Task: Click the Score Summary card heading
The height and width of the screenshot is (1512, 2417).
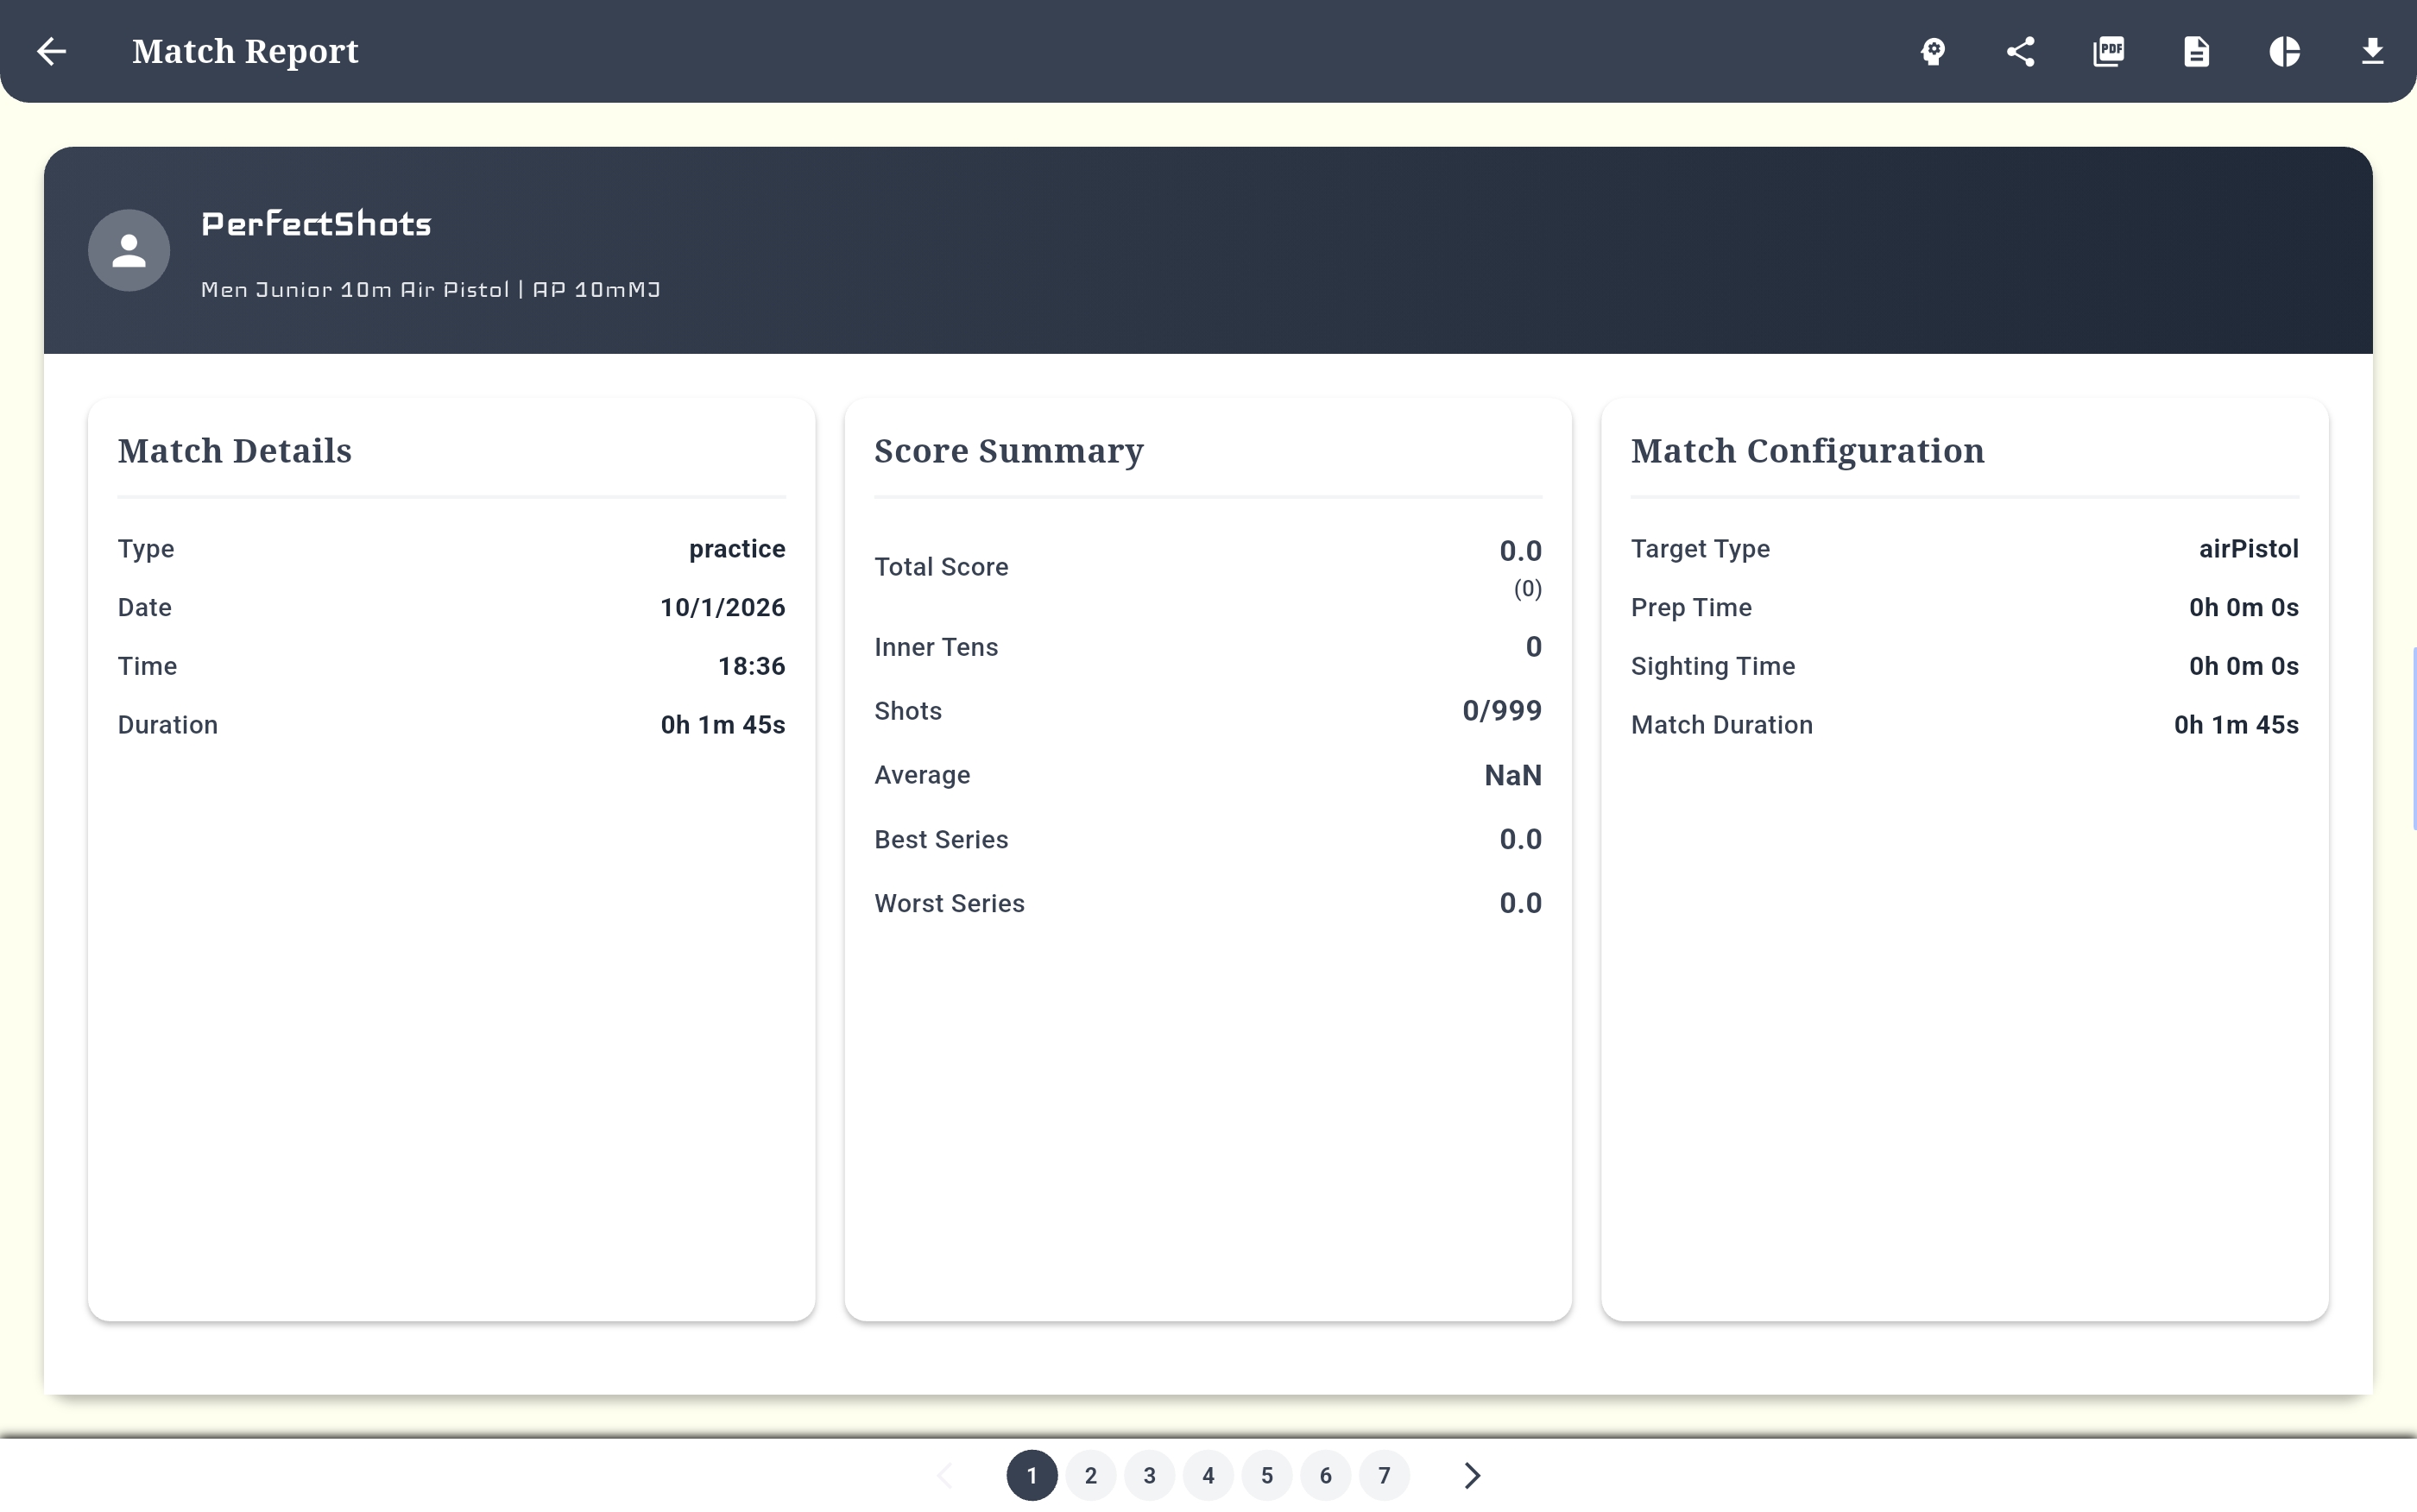Action: 1008,451
